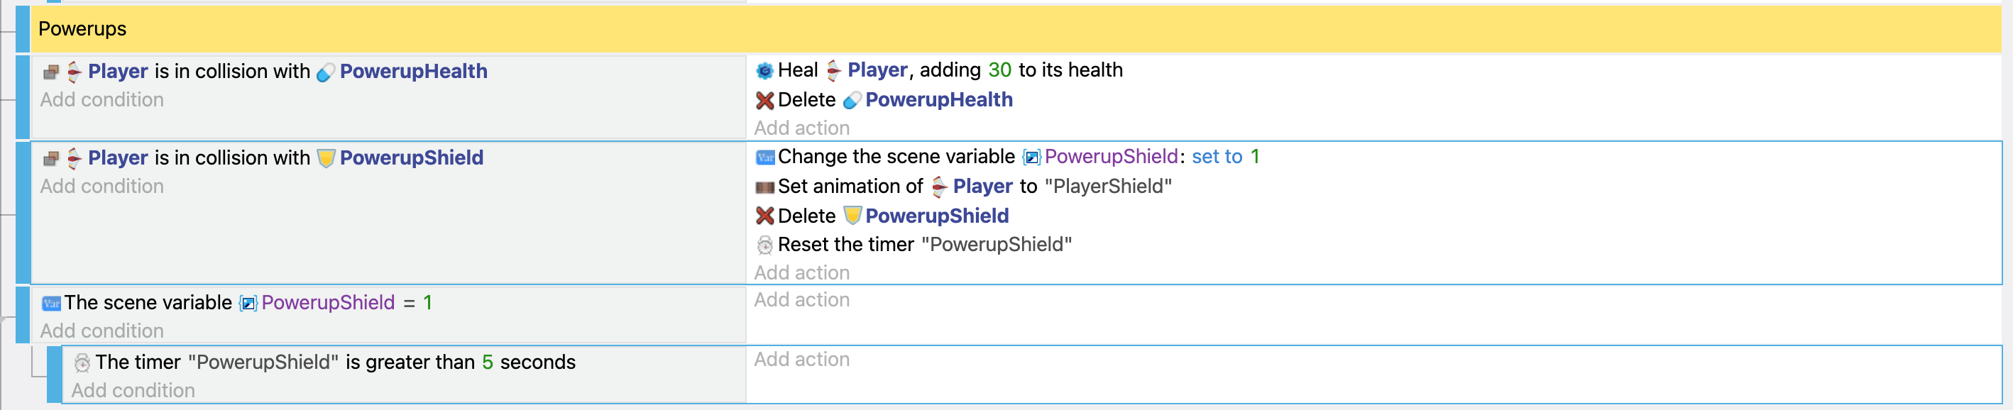Viewport: 2013px width, 410px height.
Task: Add a condition under the PowerupHealth collision
Action: (x=102, y=100)
